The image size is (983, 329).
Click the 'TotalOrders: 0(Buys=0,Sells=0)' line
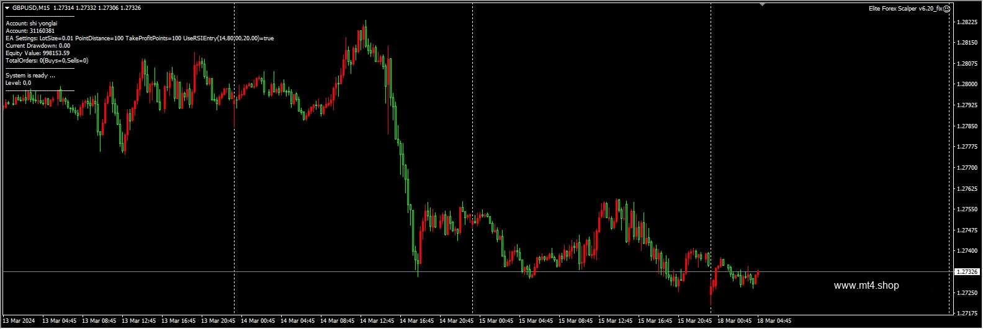point(47,61)
